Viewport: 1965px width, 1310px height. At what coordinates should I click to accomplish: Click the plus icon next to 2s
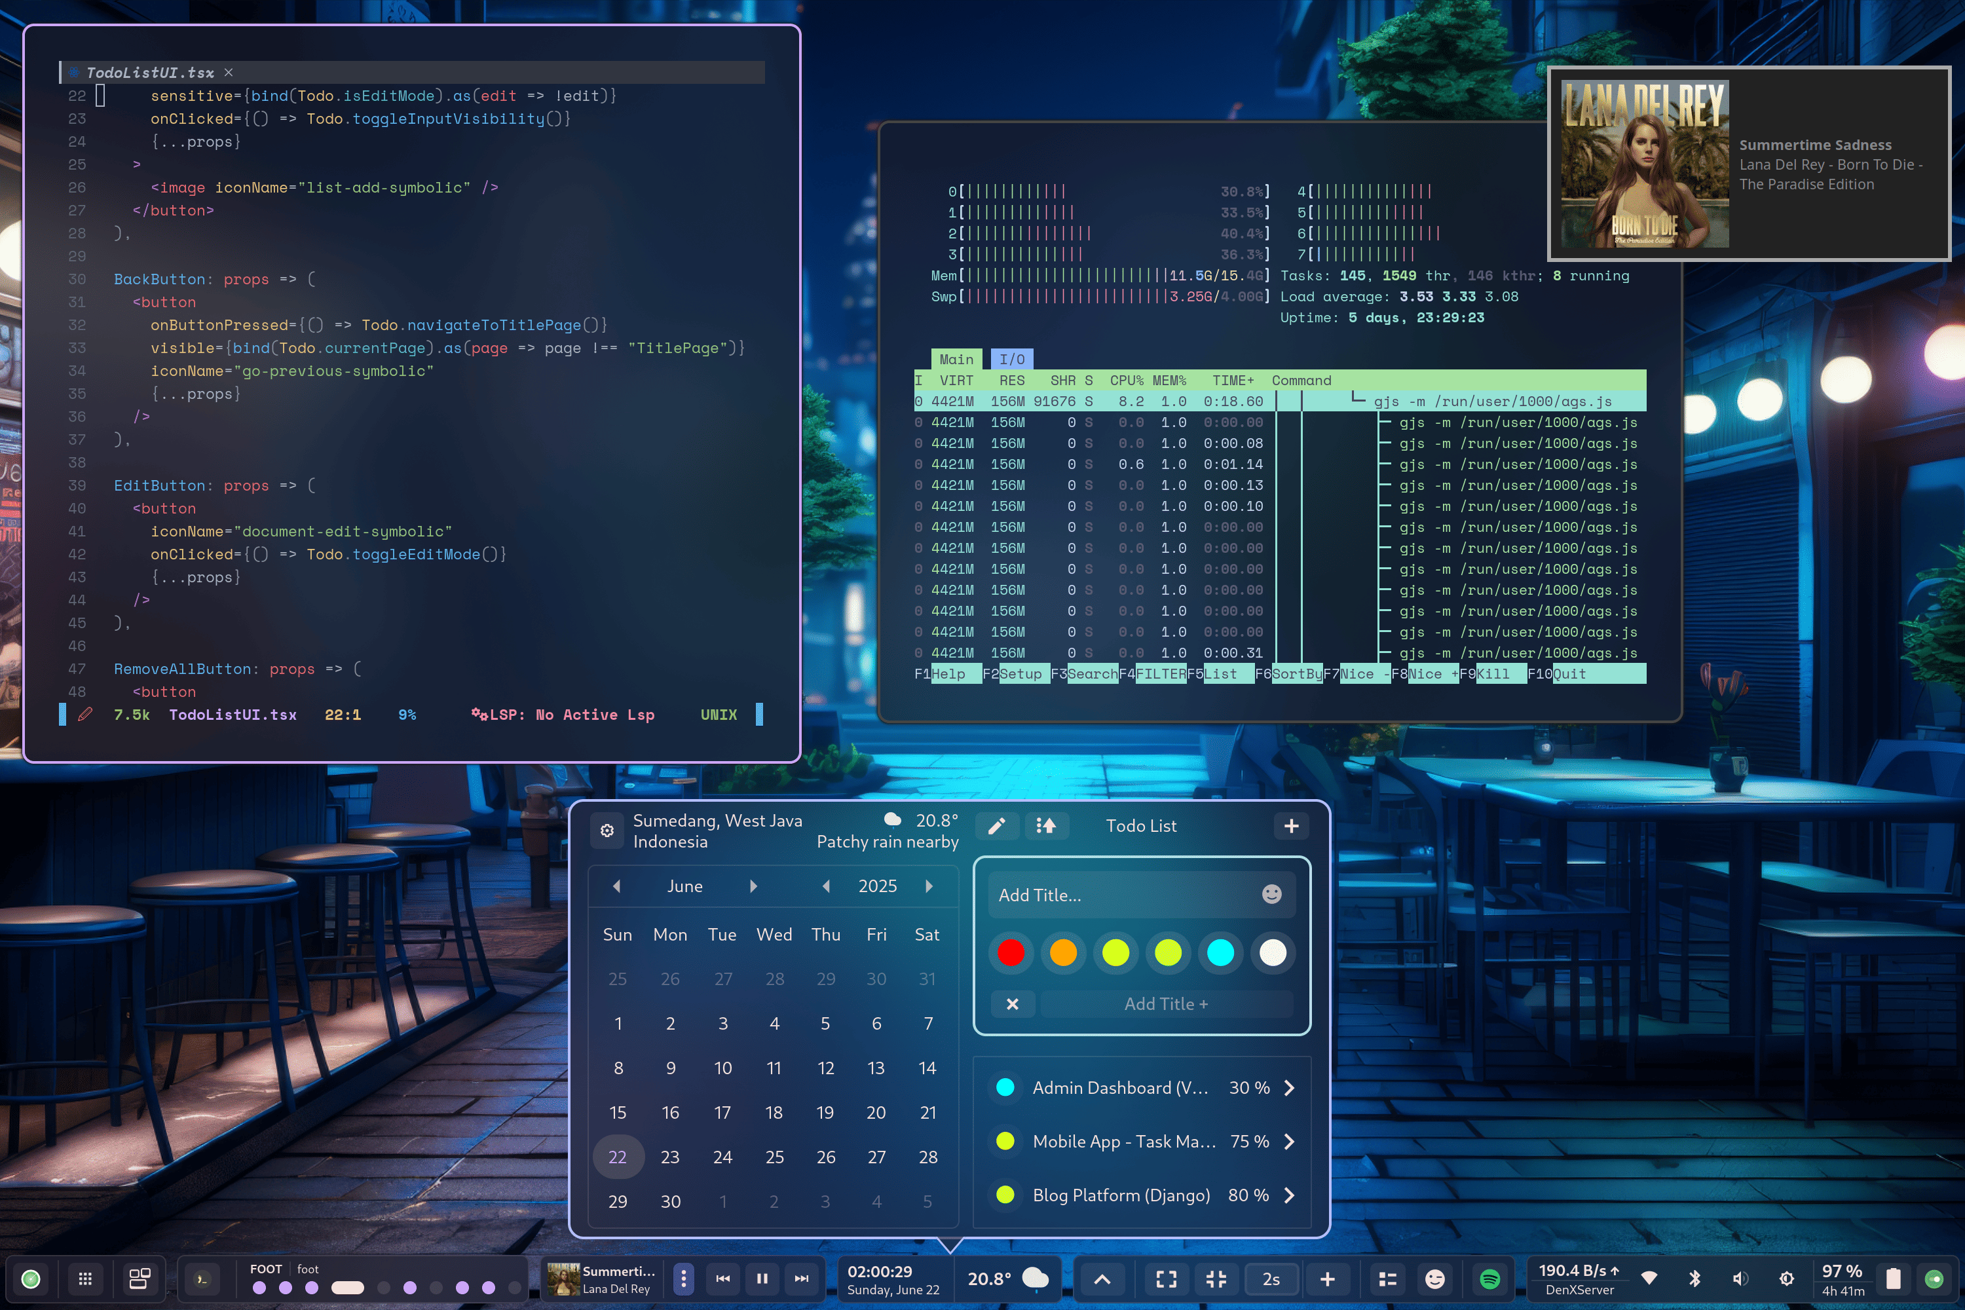click(x=1328, y=1279)
